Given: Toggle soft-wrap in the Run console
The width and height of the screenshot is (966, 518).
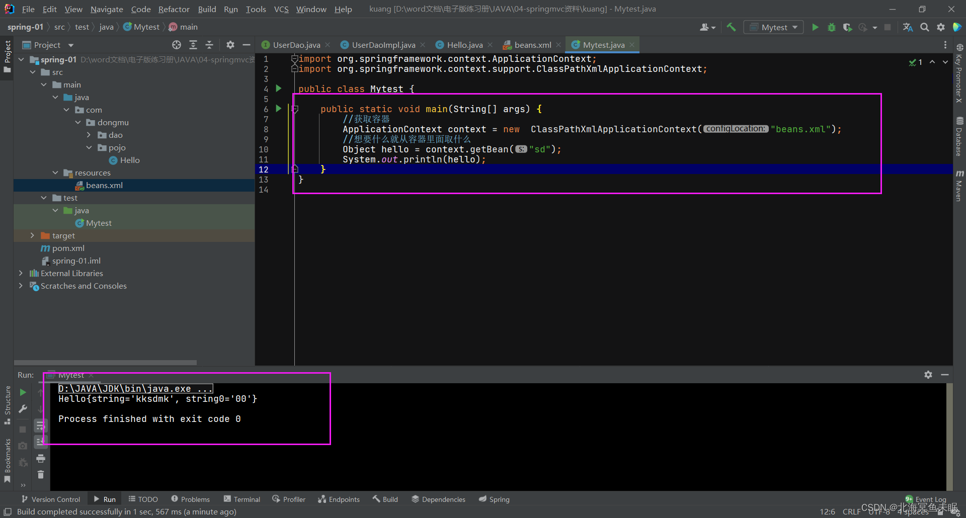Looking at the screenshot, I should 41,425.
